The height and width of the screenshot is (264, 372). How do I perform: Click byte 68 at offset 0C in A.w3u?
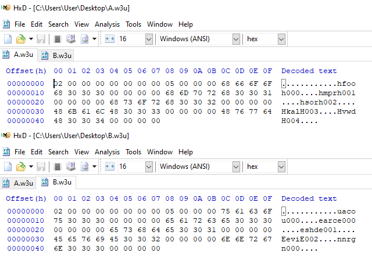[226, 84]
